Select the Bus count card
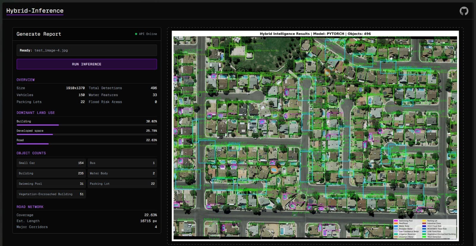The image size is (476, 246). point(122,163)
